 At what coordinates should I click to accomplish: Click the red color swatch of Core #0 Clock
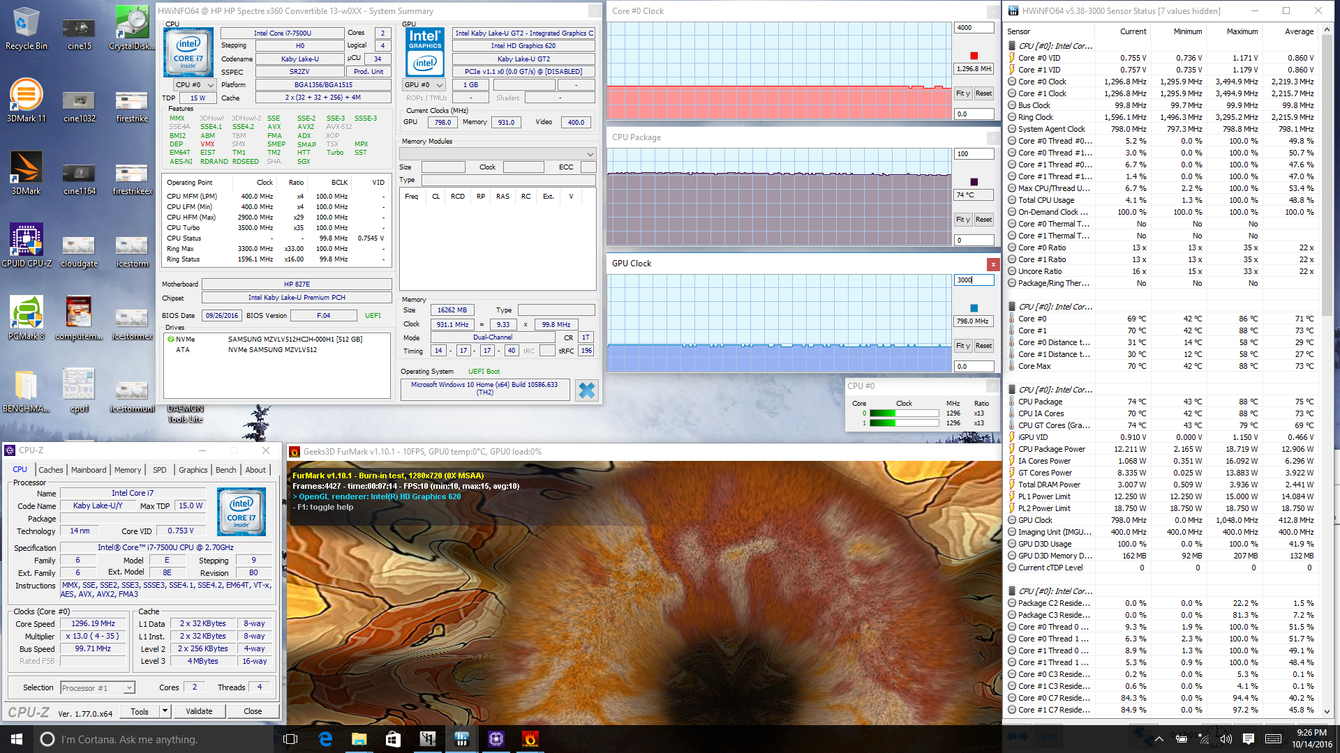(974, 56)
